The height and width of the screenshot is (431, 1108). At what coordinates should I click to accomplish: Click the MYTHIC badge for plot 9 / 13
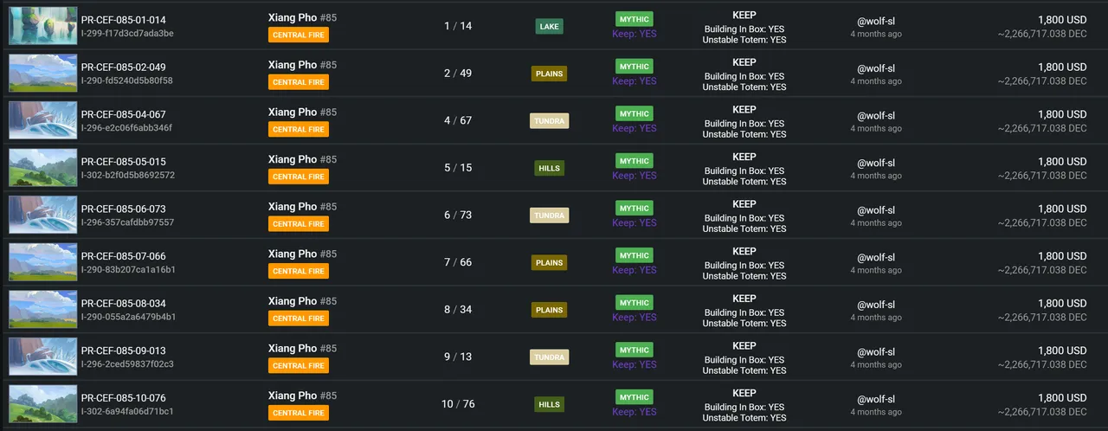pyautogui.click(x=635, y=350)
